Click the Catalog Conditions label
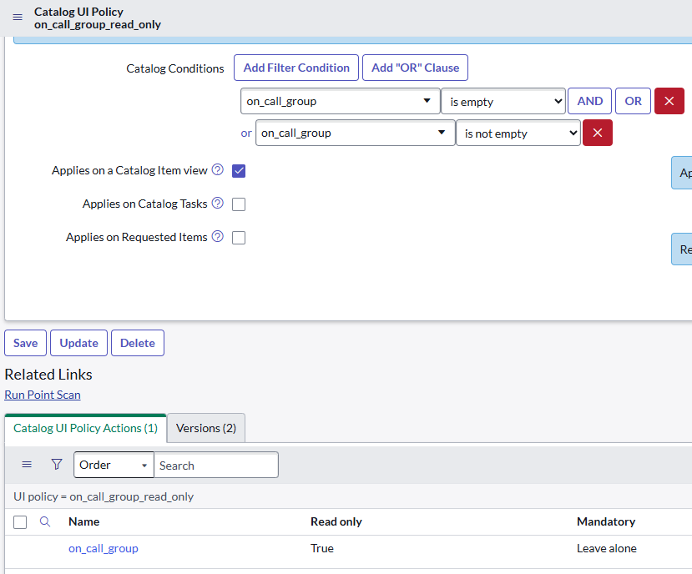Screen dimensions: 692x574 click(175, 68)
